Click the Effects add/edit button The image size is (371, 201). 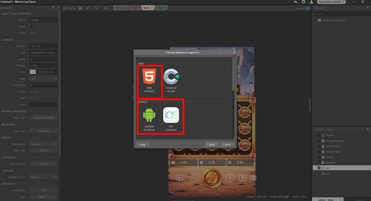click(43, 150)
